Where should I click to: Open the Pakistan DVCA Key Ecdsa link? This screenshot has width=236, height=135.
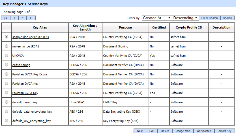pyautogui.click(x=30, y=74)
